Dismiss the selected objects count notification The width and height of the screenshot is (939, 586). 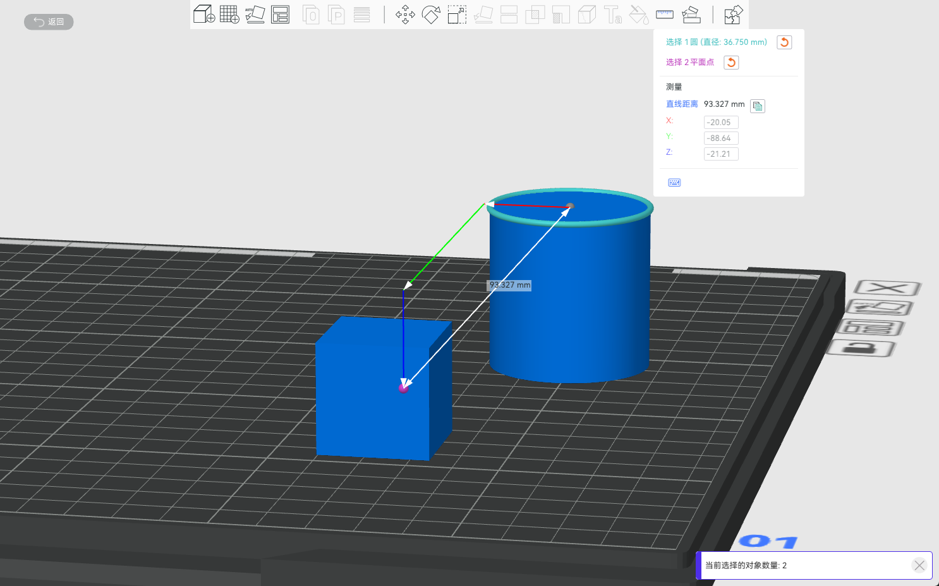click(919, 566)
